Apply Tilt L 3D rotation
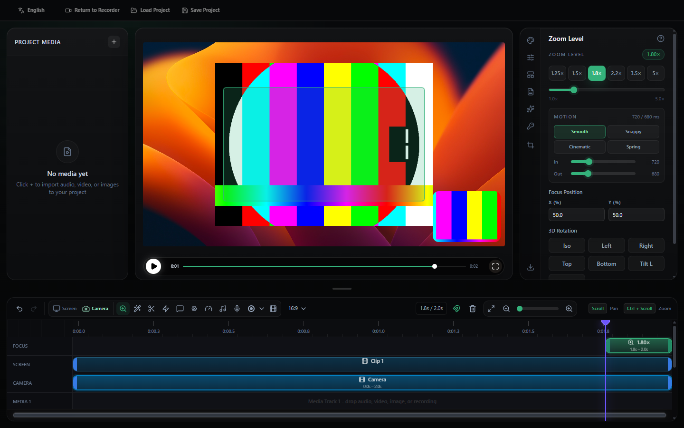This screenshot has height=428, width=684. tap(646, 264)
